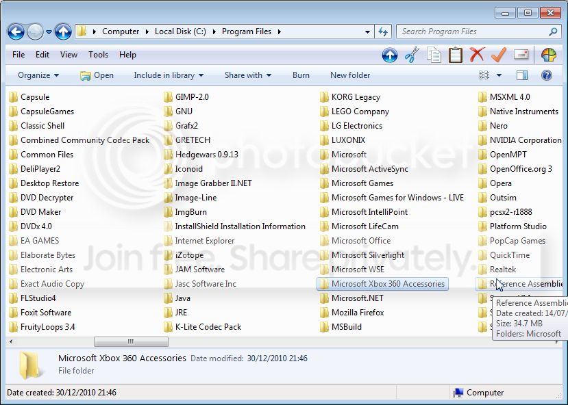Viewport: 568px width, 405px height.
Task: Click the Burn button
Action: (301, 75)
